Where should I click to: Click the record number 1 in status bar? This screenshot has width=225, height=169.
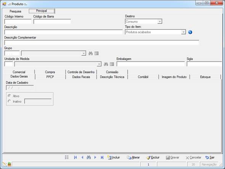point(148,164)
